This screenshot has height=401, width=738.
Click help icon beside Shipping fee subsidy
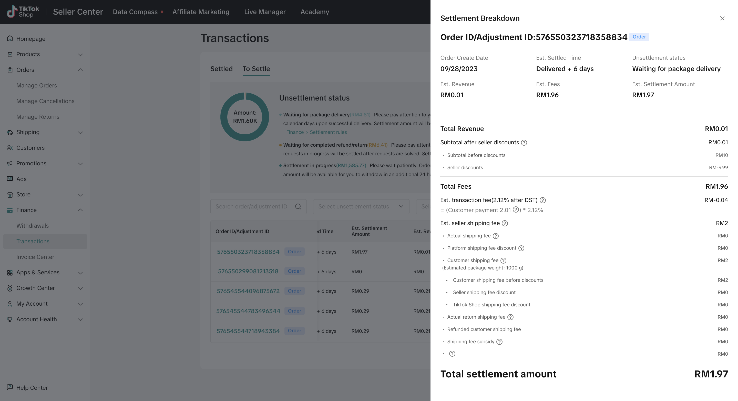(x=499, y=342)
